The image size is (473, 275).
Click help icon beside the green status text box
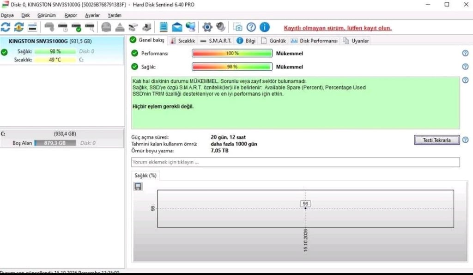[x=465, y=80]
